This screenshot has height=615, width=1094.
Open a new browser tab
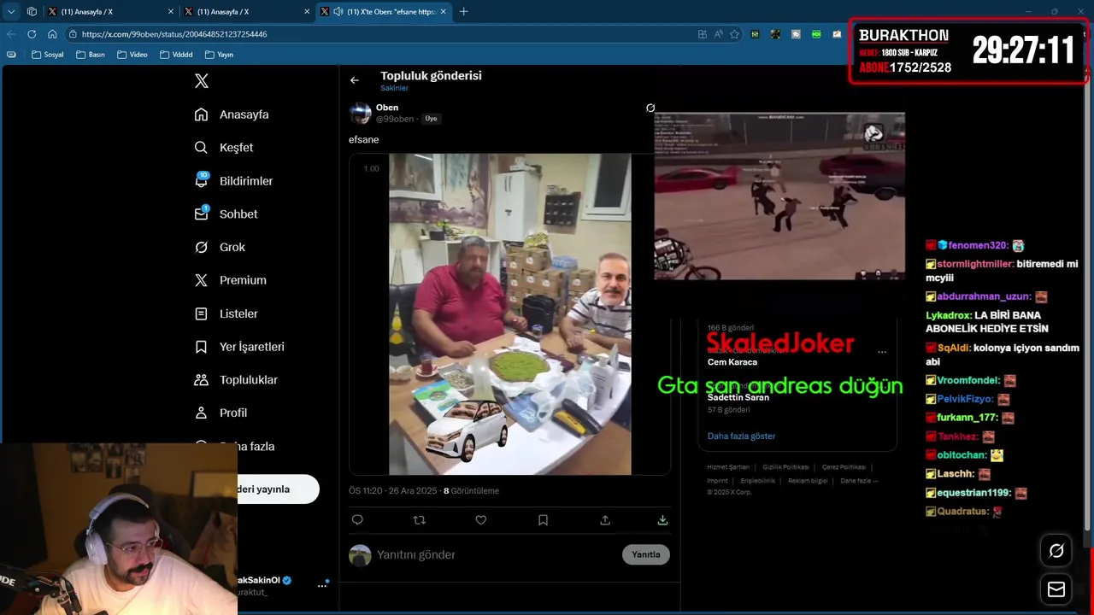pyautogui.click(x=464, y=11)
